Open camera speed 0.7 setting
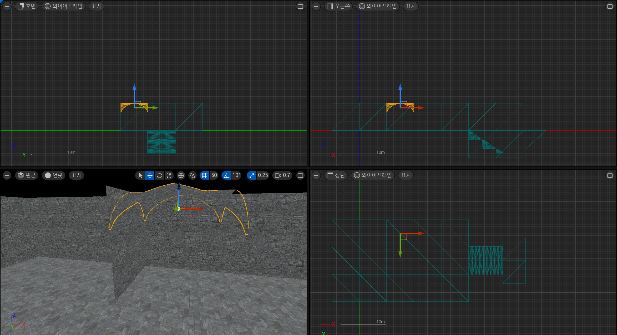This screenshot has height=335, width=617. [282, 175]
